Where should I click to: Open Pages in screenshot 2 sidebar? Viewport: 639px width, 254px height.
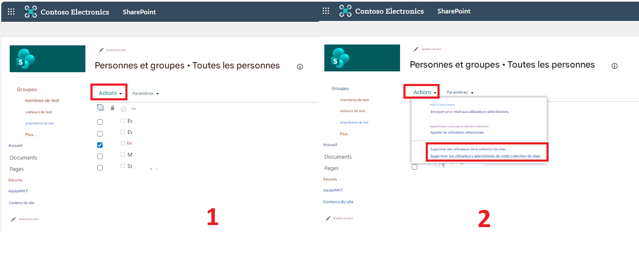[x=331, y=168]
